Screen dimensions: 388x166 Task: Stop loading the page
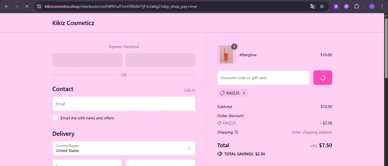click(27, 6)
